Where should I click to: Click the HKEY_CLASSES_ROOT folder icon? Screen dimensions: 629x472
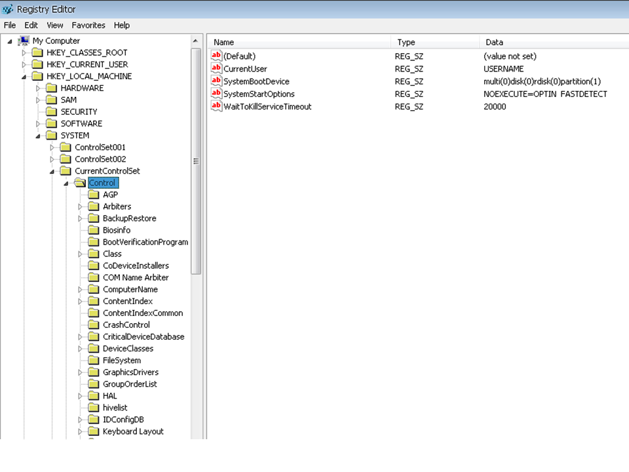pos(37,52)
